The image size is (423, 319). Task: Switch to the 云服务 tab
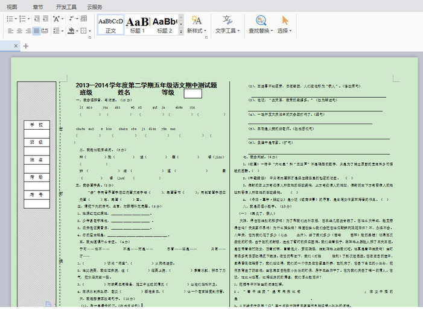[x=95, y=7]
